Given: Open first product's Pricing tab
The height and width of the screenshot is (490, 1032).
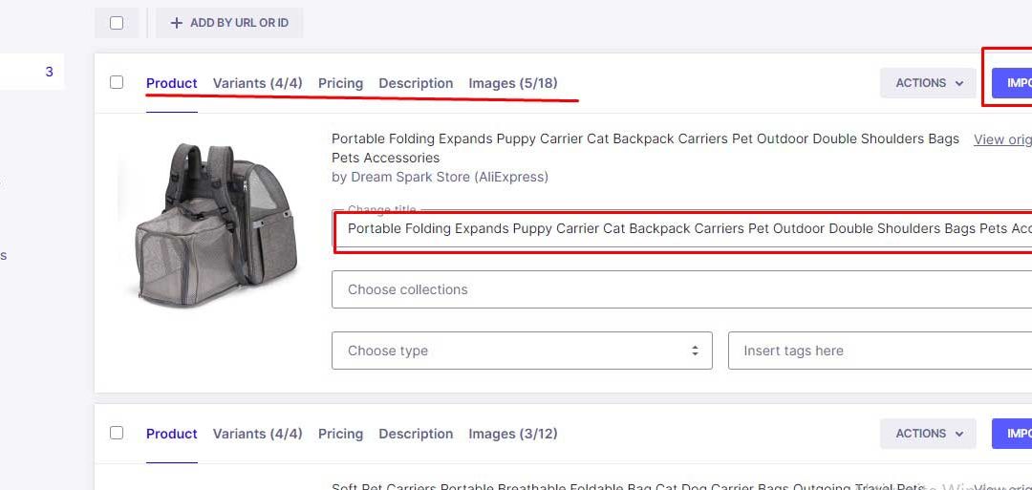Looking at the screenshot, I should click(x=340, y=83).
